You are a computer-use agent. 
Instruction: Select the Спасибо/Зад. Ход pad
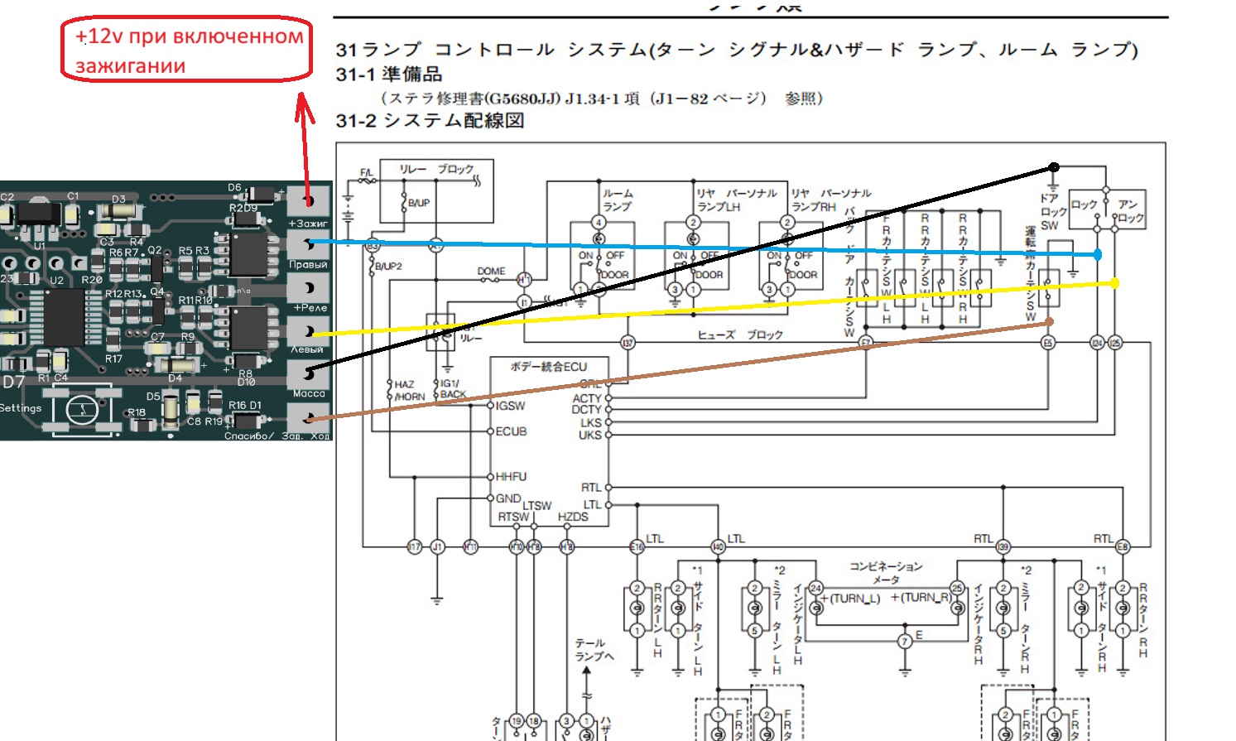pos(308,416)
